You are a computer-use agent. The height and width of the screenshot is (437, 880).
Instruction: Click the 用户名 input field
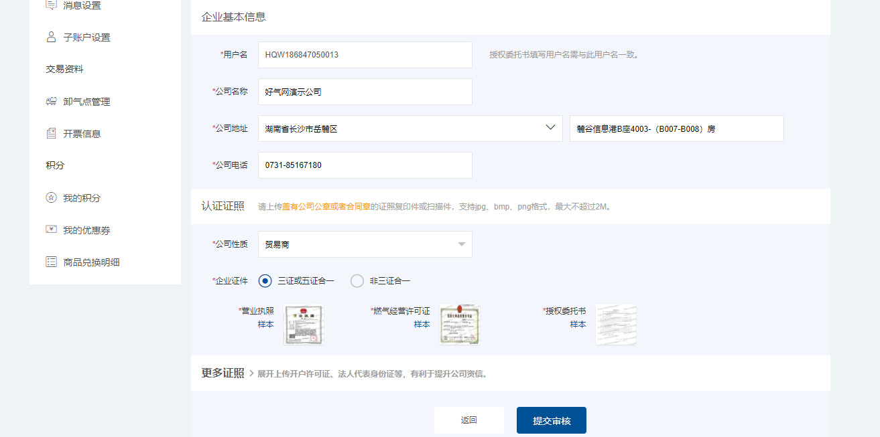[x=365, y=55]
